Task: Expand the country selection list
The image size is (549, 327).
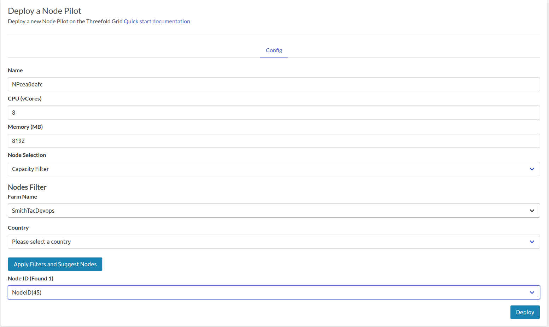Action: pyautogui.click(x=247, y=242)
